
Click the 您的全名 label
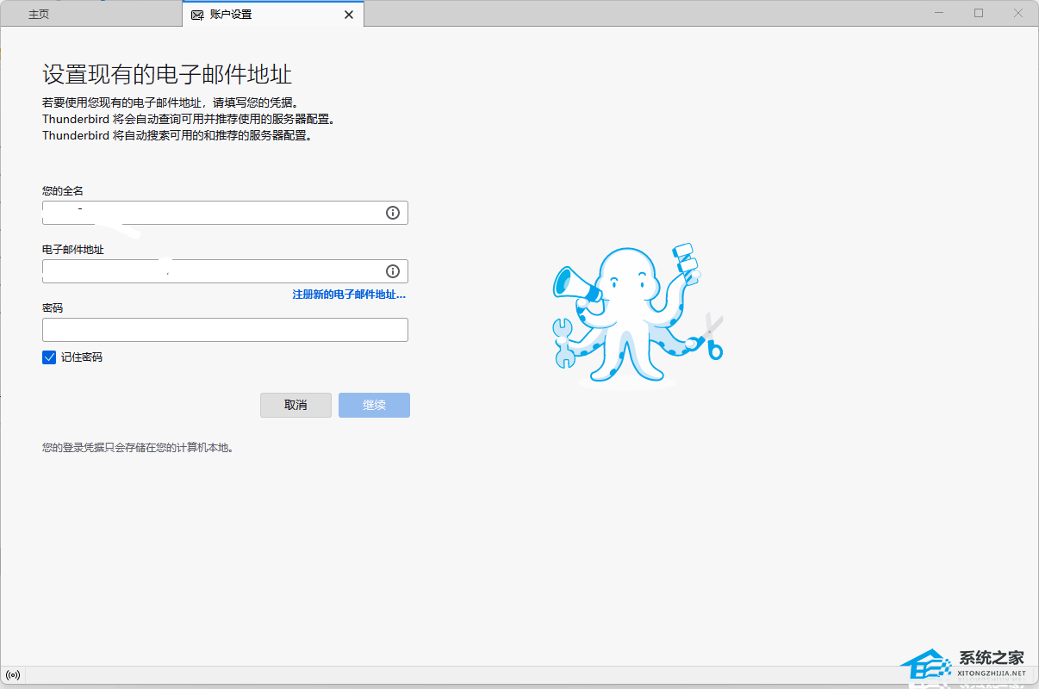[63, 191]
